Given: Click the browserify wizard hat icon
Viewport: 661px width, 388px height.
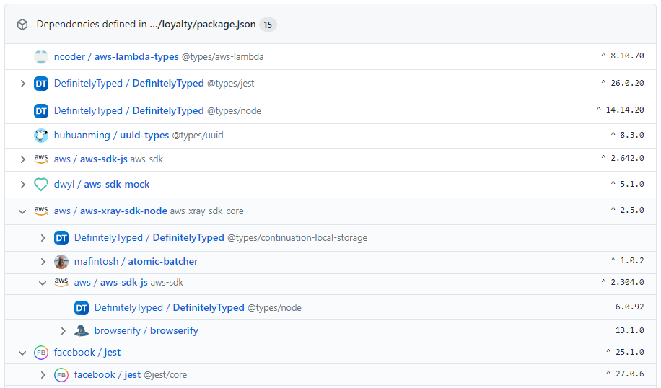Looking at the screenshot, I should click(x=82, y=331).
